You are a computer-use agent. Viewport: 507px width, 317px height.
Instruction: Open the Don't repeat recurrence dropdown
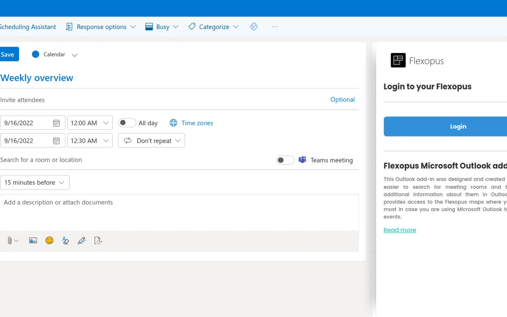pyautogui.click(x=151, y=140)
